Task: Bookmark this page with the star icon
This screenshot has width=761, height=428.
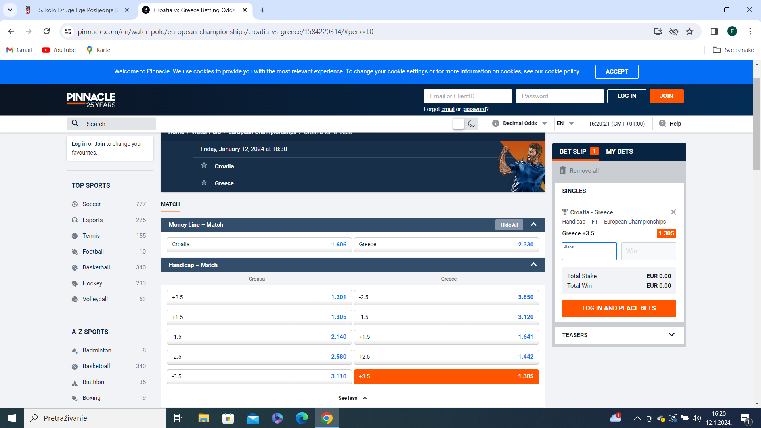Action: pos(690,31)
